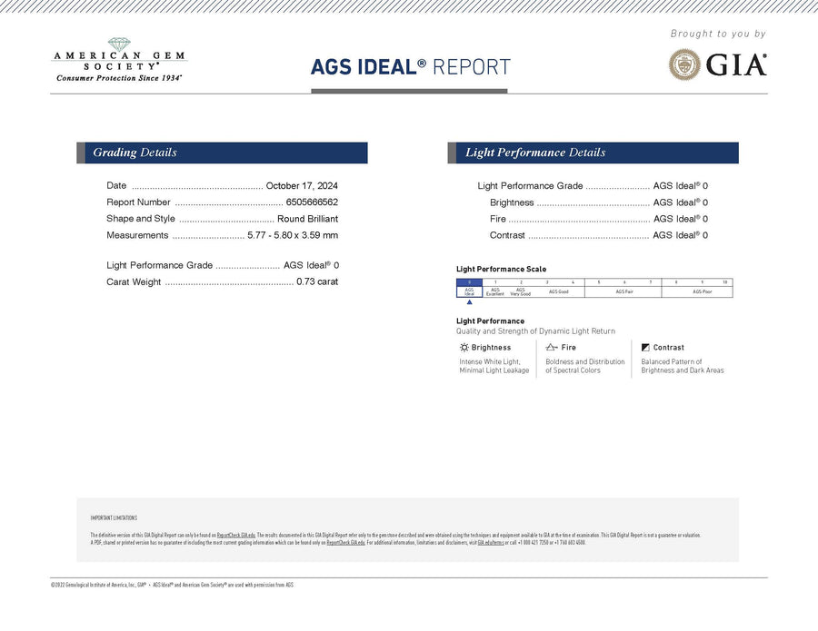Click the Brightness grade AGS Ideal 0
Viewport: 818px width, 631px height.
[680, 202]
